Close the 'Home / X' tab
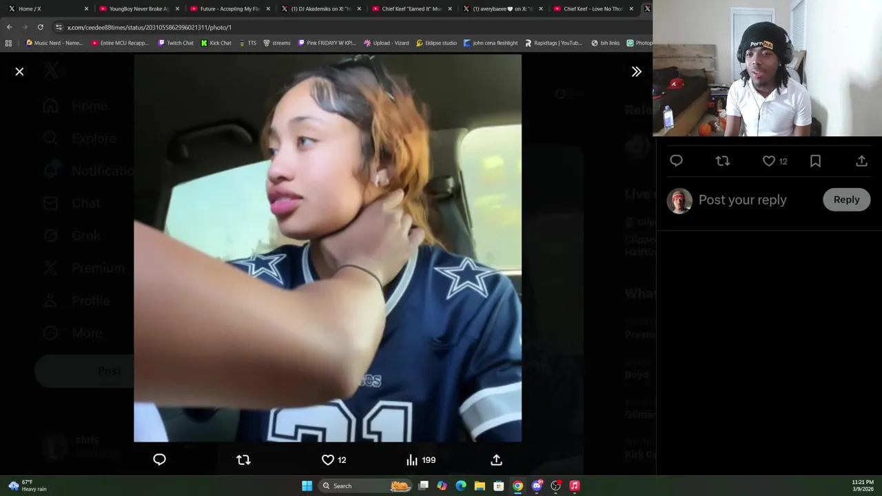 (86, 9)
